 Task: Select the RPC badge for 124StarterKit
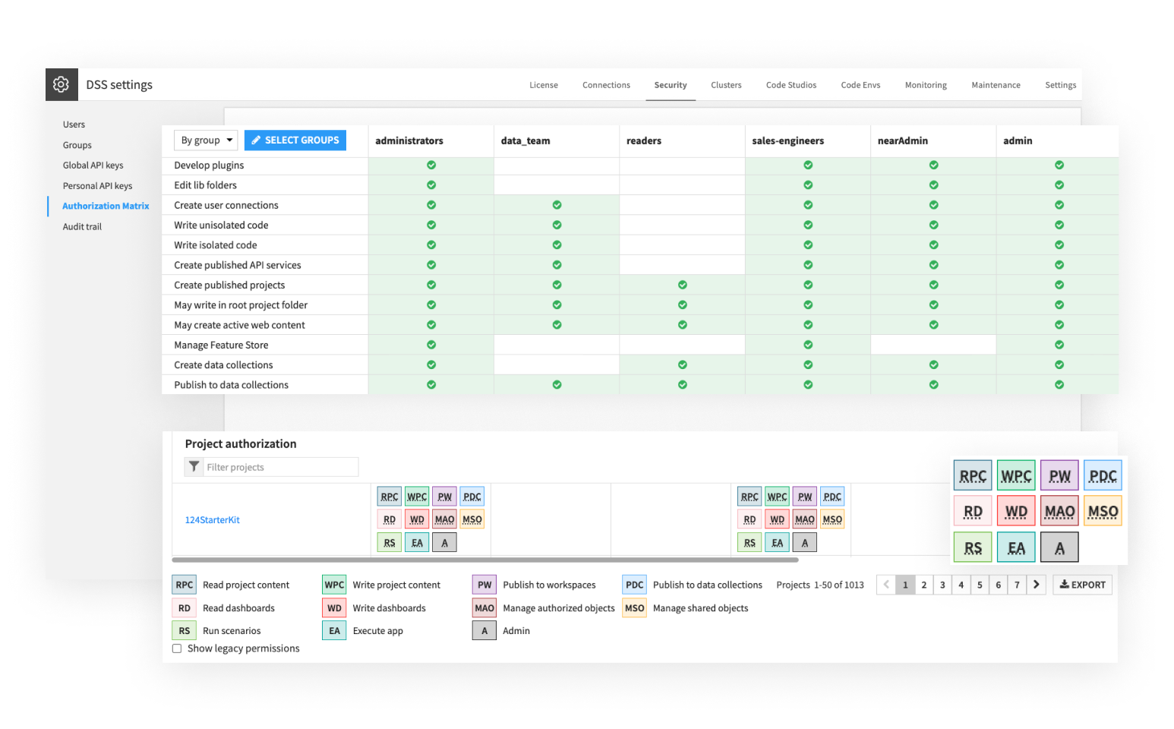(389, 495)
